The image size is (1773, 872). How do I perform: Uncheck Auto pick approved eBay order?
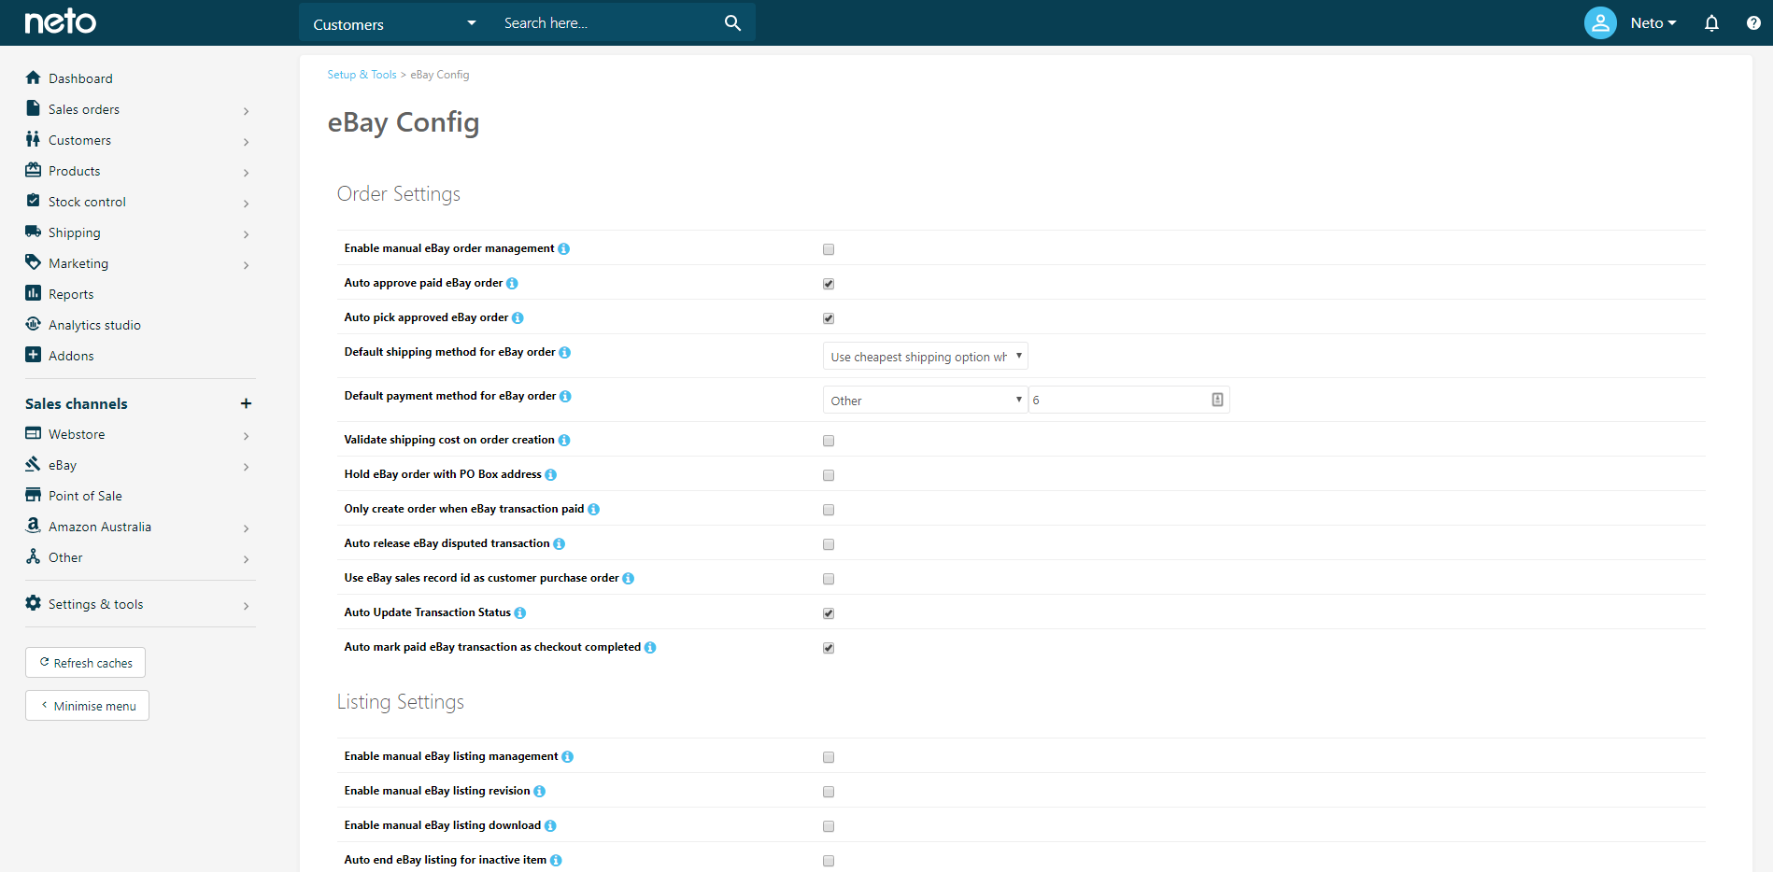(829, 318)
